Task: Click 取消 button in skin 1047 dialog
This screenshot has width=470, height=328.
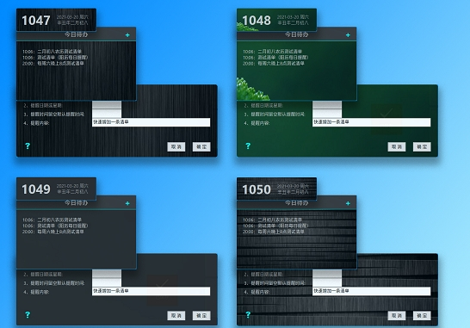Action: (176, 146)
